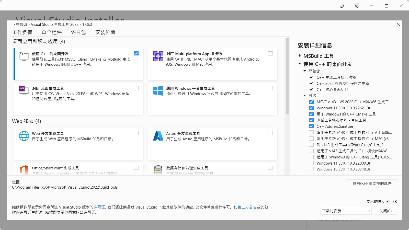Image resolution: width=409 pixels, height=230 pixels.
Task: Click the C++ 生成工具核心功能 included item
Action: 336,77
